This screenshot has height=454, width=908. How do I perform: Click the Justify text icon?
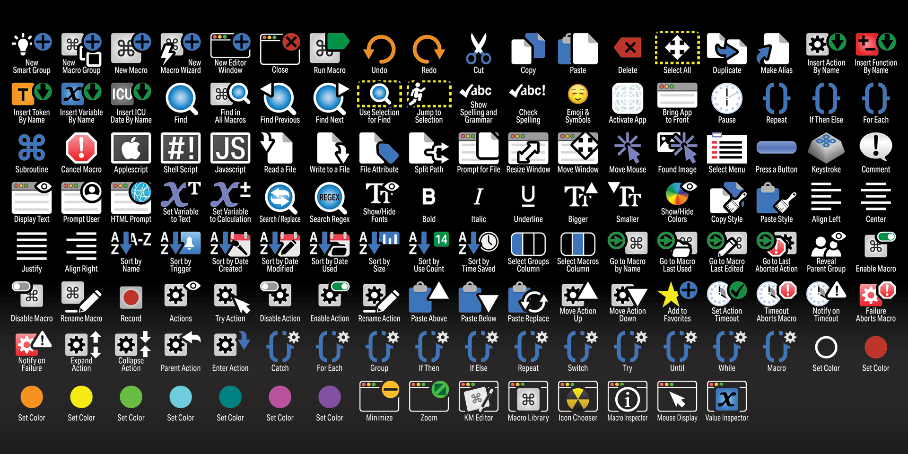[x=32, y=247]
